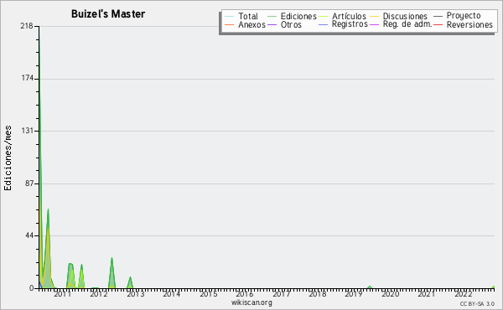Click the late-2012 green data peak
Screen dimensions: 503x310
(130, 282)
